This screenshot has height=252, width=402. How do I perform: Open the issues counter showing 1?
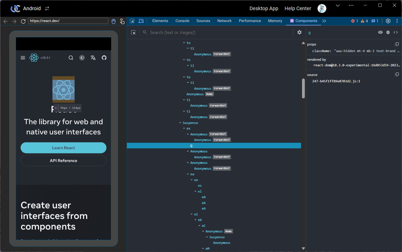click(x=375, y=21)
